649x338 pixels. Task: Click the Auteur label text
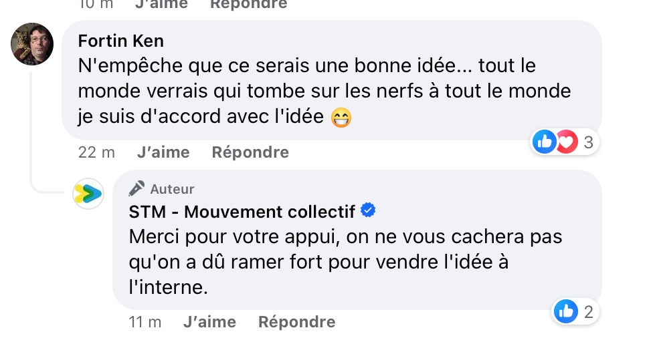coord(172,189)
